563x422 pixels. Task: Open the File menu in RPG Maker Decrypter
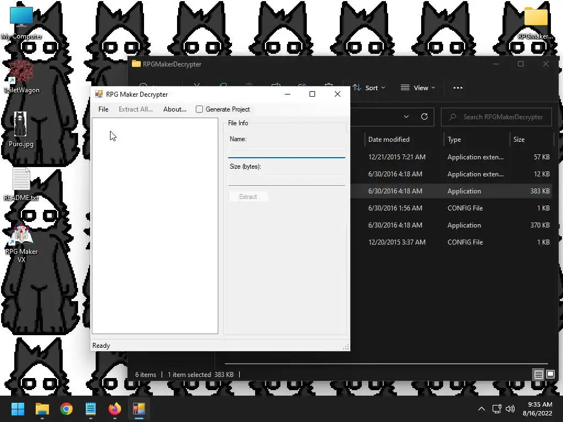click(103, 109)
